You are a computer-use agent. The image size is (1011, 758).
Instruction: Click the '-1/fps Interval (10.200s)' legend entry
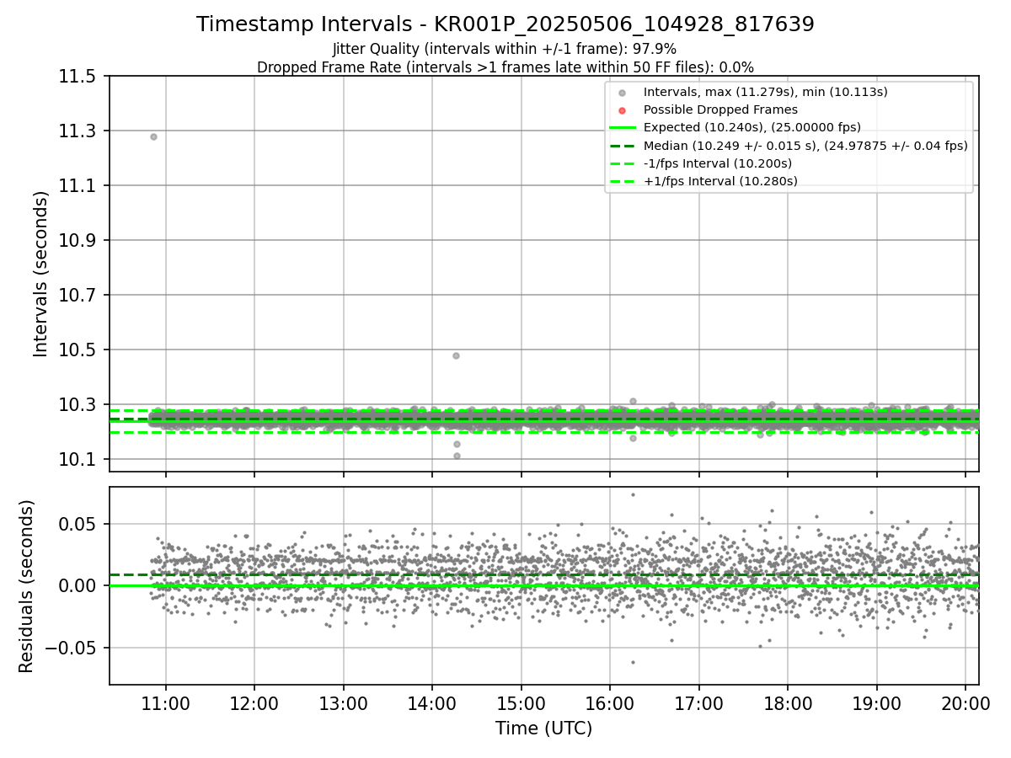point(718,163)
